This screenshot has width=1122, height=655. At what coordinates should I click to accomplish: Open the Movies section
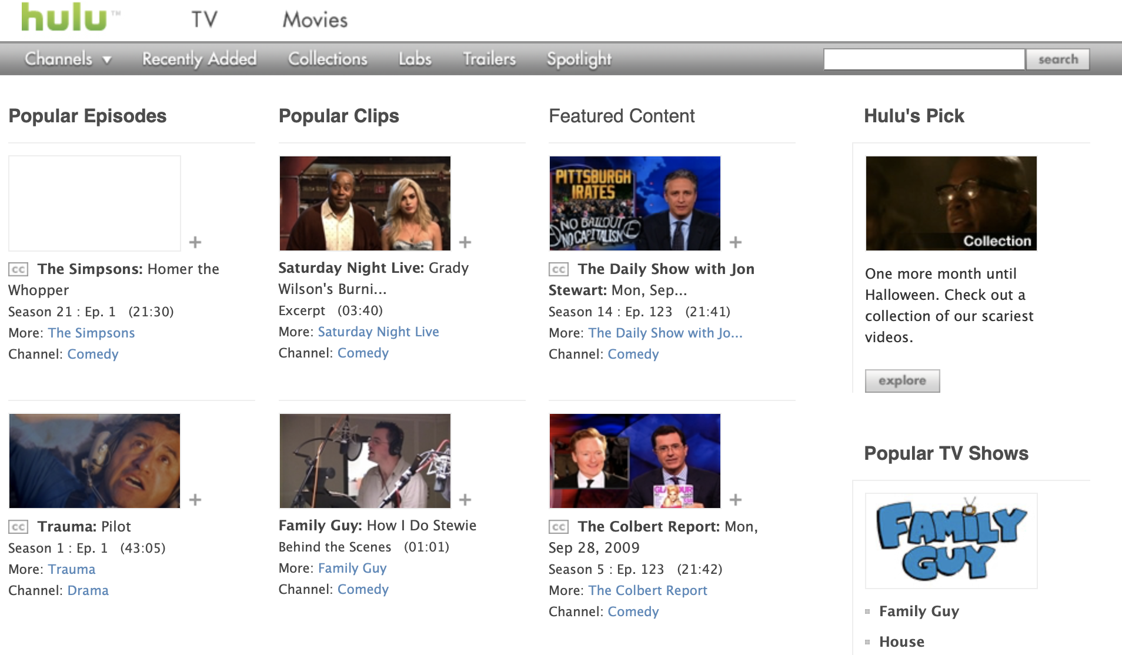pyautogui.click(x=315, y=19)
